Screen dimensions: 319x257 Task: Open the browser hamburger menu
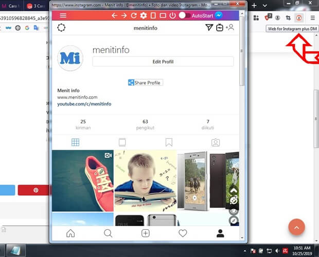click(x=313, y=18)
